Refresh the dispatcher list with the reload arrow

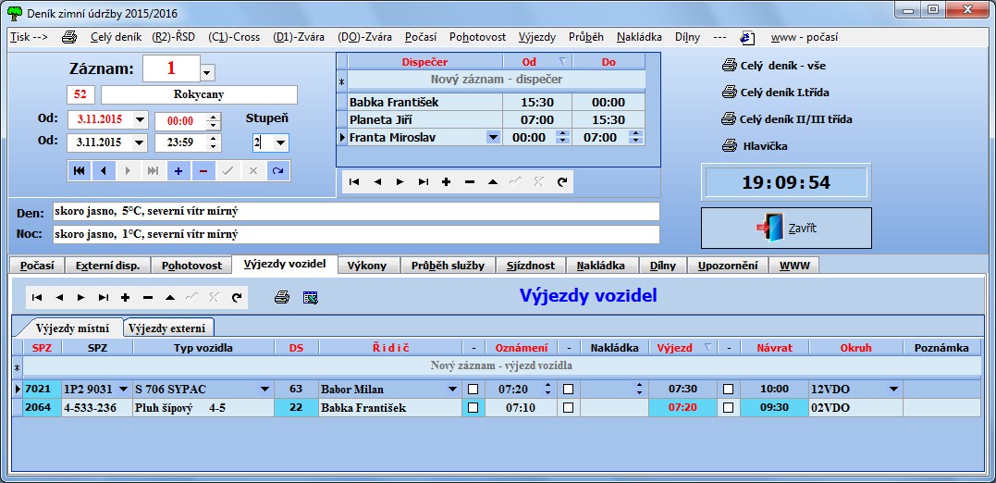pyautogui.click(x=561, y=182)
